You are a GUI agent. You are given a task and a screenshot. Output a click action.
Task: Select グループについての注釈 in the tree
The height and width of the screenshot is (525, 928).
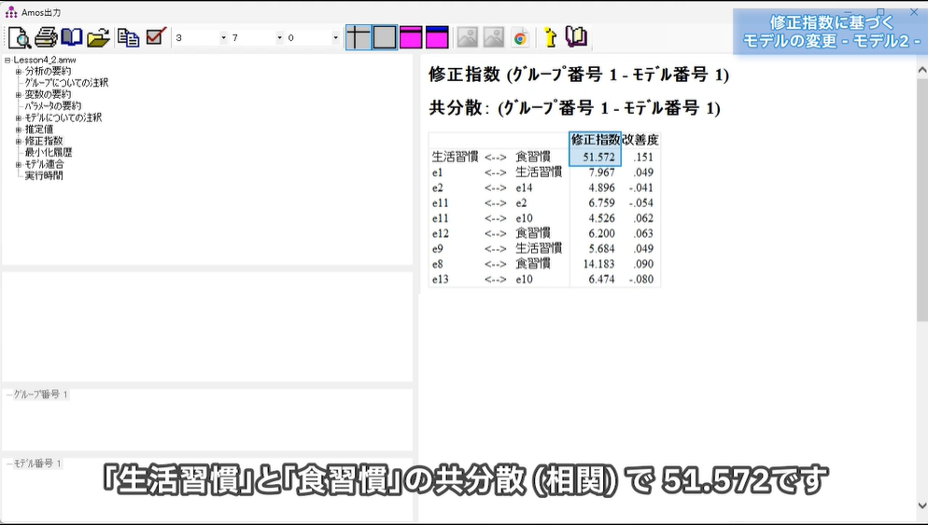pos(66,83)
